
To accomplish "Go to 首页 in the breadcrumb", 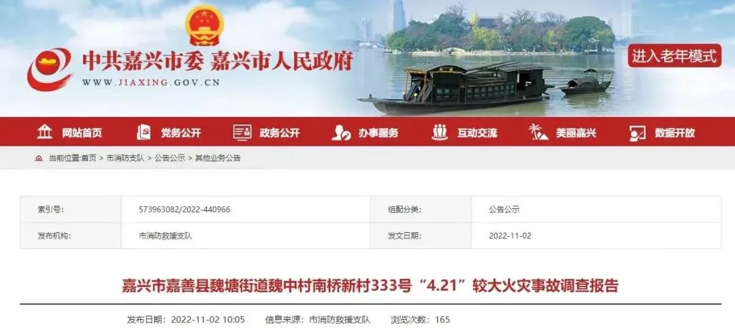I will click(88, 159).
